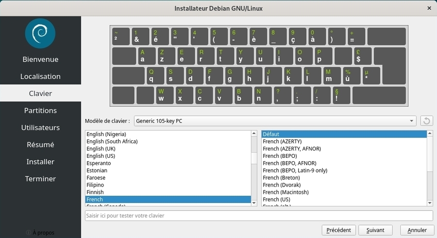Go to the Installer step

pyautogui.click(x=40, y=161)
